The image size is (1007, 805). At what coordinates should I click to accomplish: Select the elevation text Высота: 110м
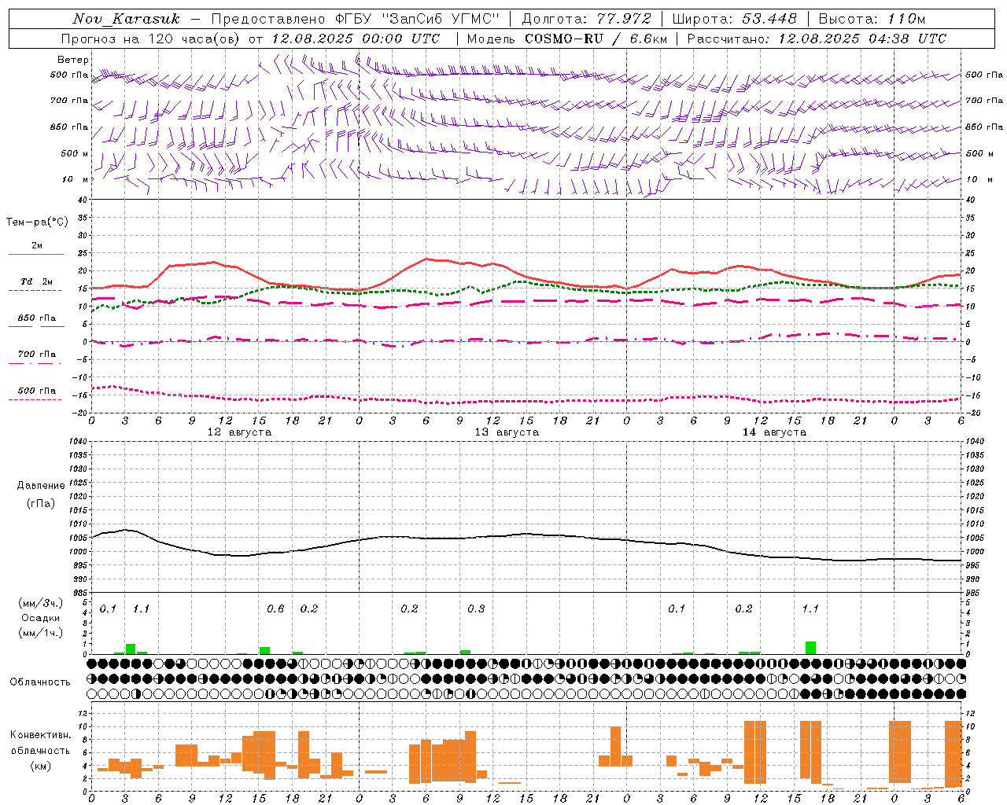pyautogui.click(x=872, y=19)
